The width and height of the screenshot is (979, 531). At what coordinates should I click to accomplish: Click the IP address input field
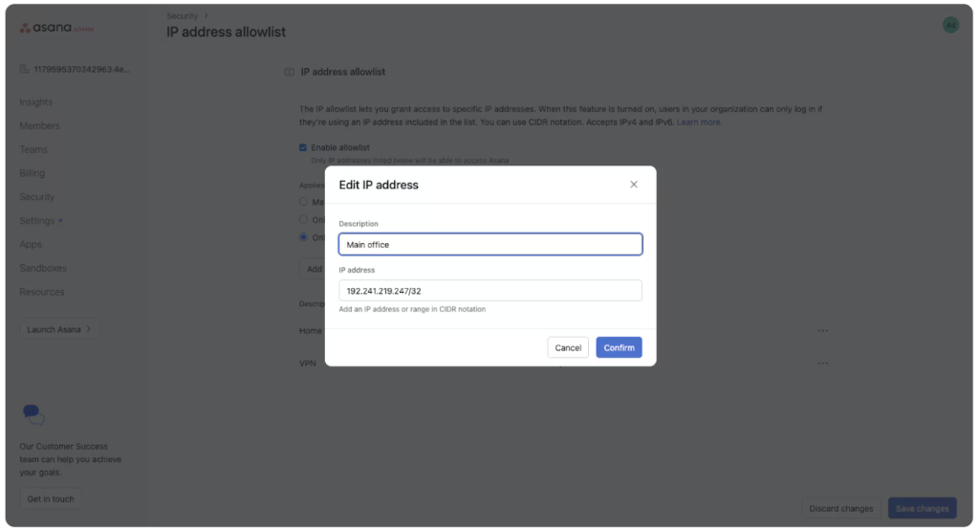point(490,291)
